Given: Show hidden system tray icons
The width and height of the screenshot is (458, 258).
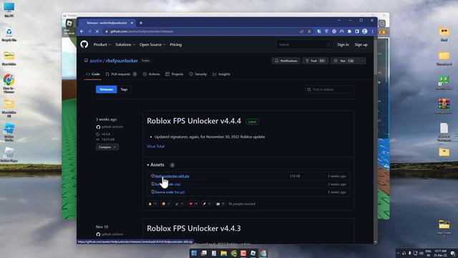Looking at the screenshot, I should pyautogui.click(x=398, y=253).
